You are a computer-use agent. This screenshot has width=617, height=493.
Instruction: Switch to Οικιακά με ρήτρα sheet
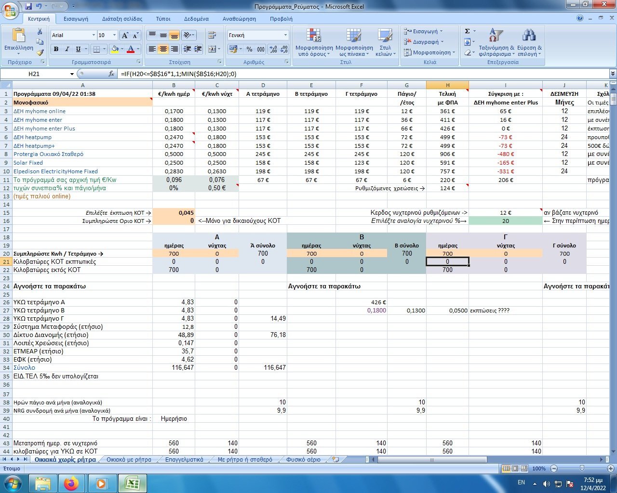tap(129, 460)
